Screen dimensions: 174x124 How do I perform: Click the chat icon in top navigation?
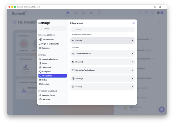[x=99, y=13]
